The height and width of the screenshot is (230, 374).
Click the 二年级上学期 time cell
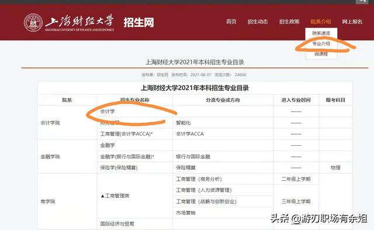coord(296,179)
